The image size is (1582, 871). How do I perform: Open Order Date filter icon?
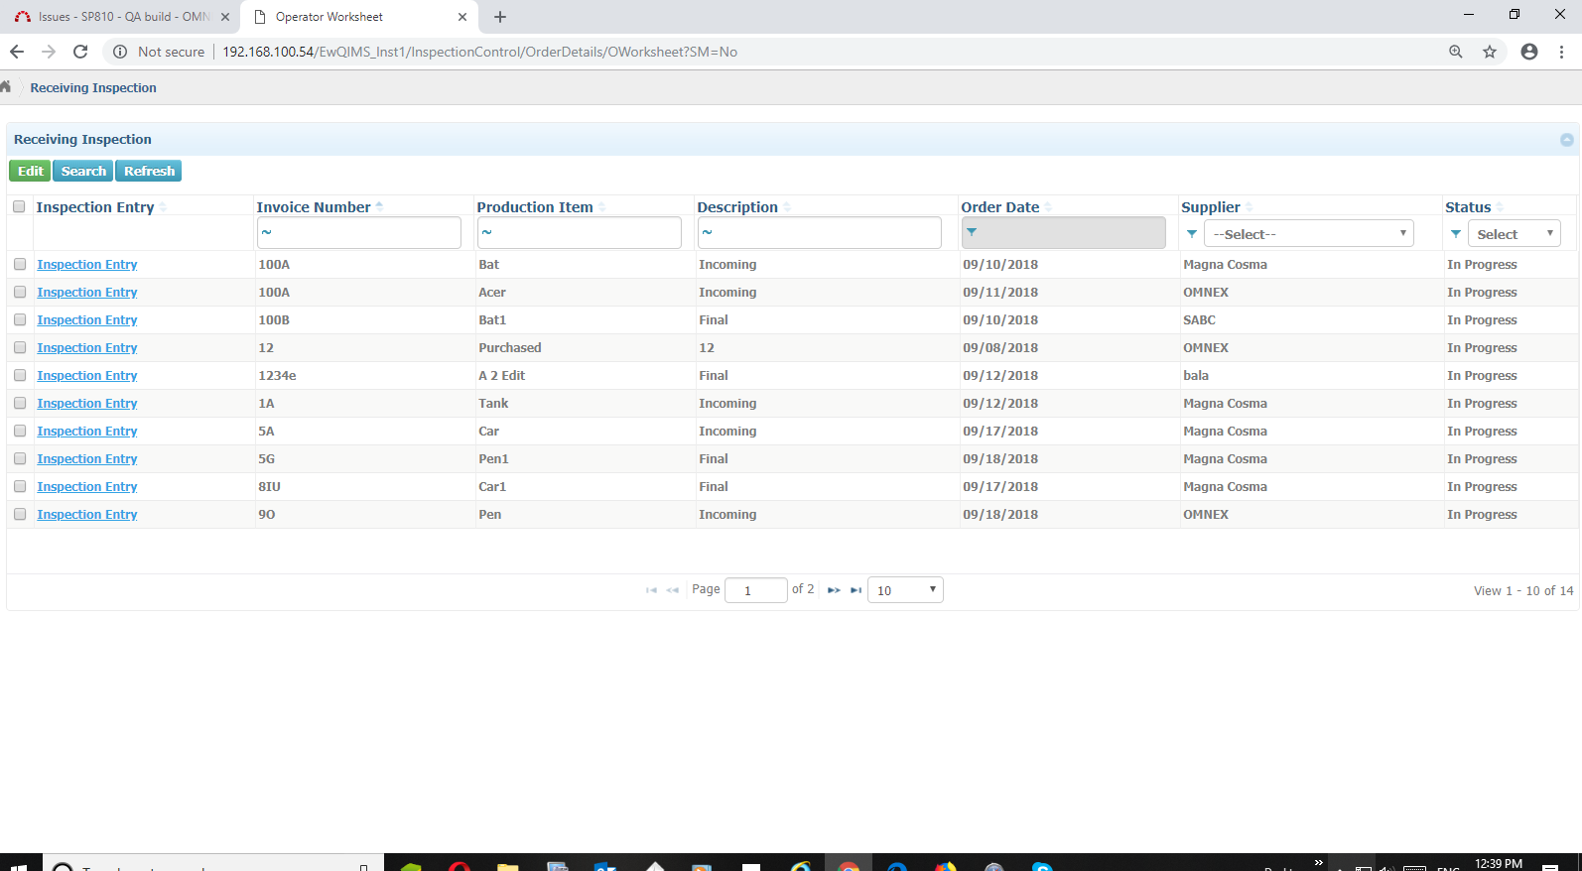(x=972, y=232)
